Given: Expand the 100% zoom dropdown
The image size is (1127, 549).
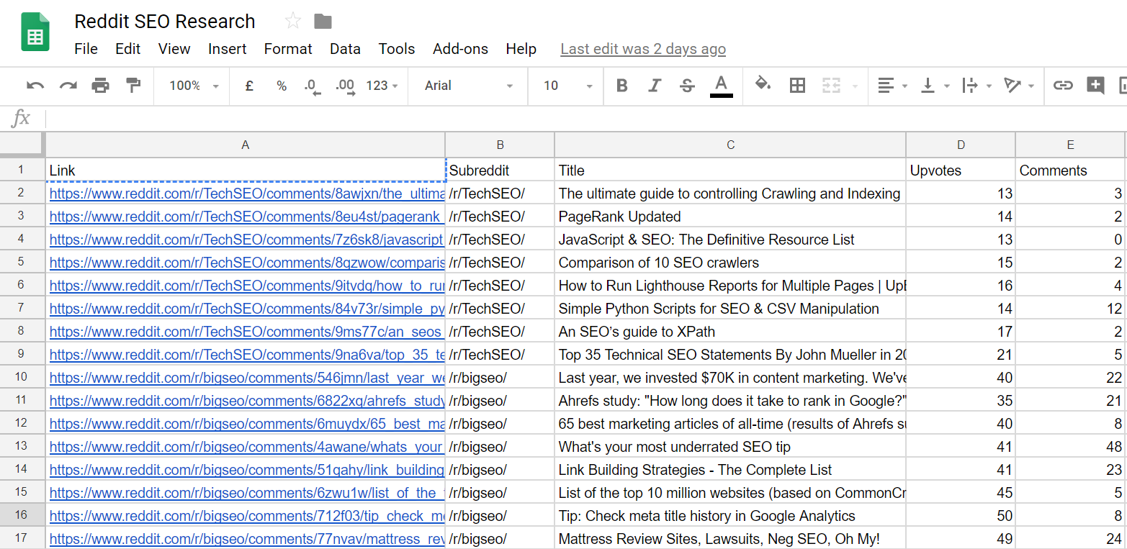Looking at the screenshot, I should (x=194, y=86).
